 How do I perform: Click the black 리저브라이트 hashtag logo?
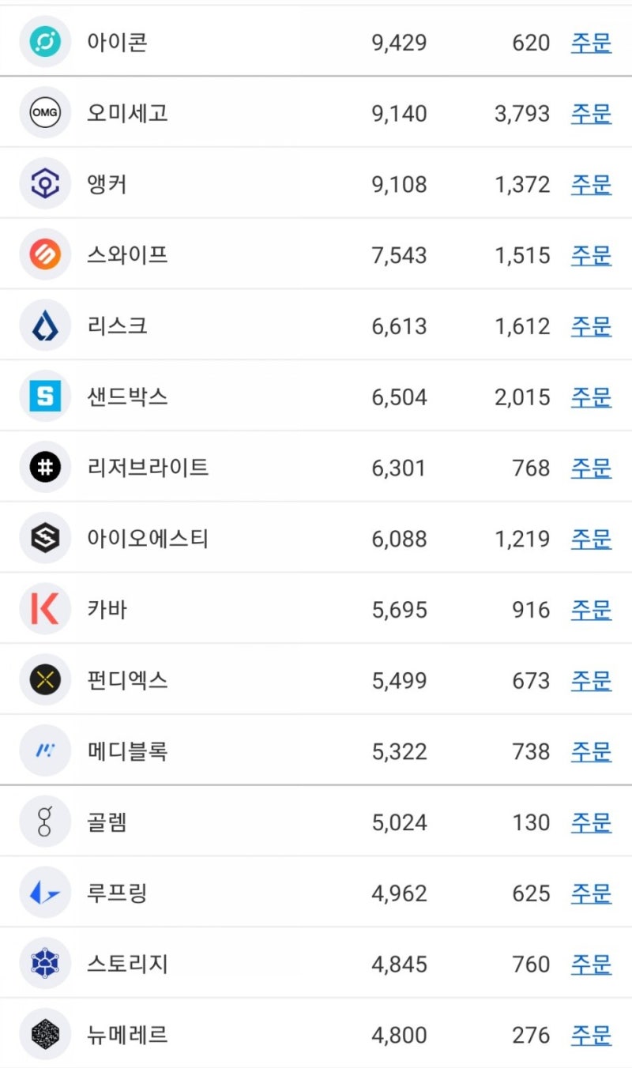(x=45, y=467)
